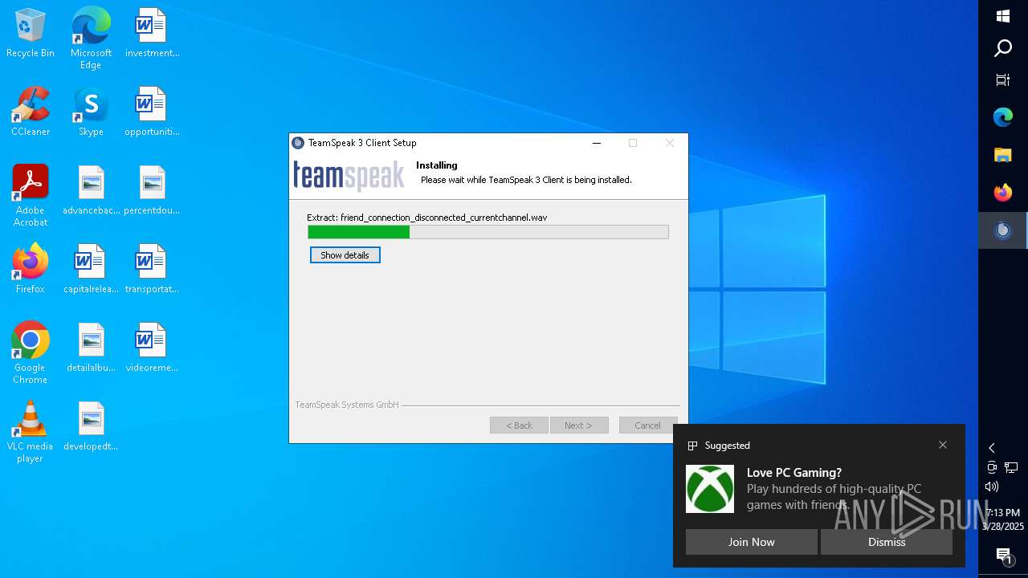Open the network tray icon
The width and height of the screenshot is (1028, 578).
tap(1011, 467)
